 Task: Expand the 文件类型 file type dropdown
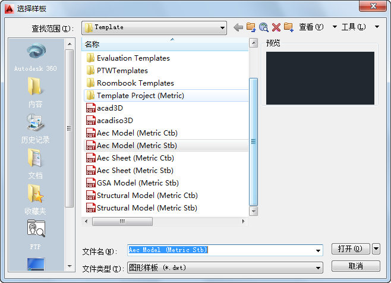[318, 268]
